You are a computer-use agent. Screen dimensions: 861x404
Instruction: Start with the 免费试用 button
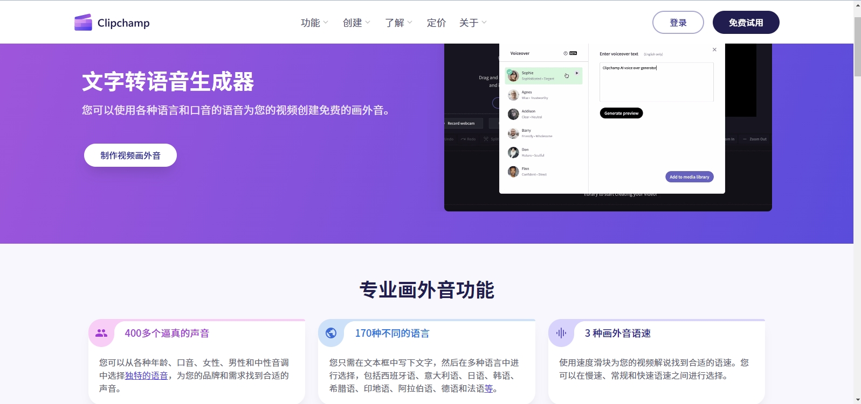coord(746,23)
